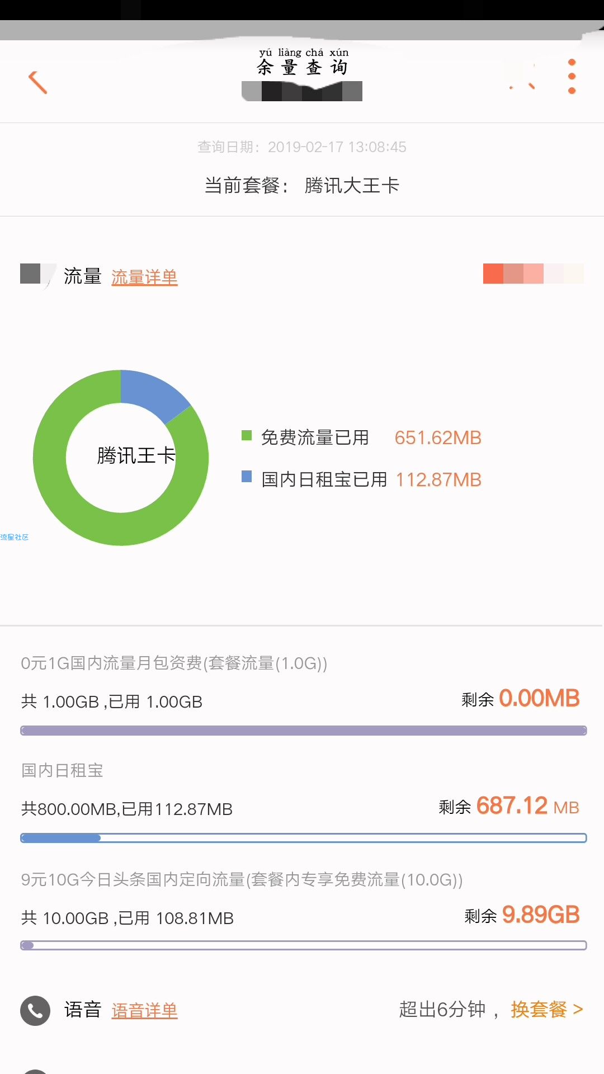Tap 共800.00MB,已用112.87MB usage line
The width and height of the screenshot is (604, 1074).
click(127, 809)
